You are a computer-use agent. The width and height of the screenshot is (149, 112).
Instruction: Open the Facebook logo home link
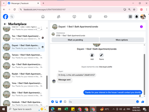(5, 17)
